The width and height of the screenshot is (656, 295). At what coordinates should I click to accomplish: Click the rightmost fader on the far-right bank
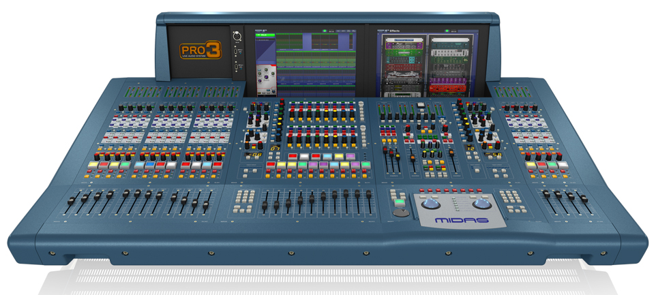[x=584, y=199]
